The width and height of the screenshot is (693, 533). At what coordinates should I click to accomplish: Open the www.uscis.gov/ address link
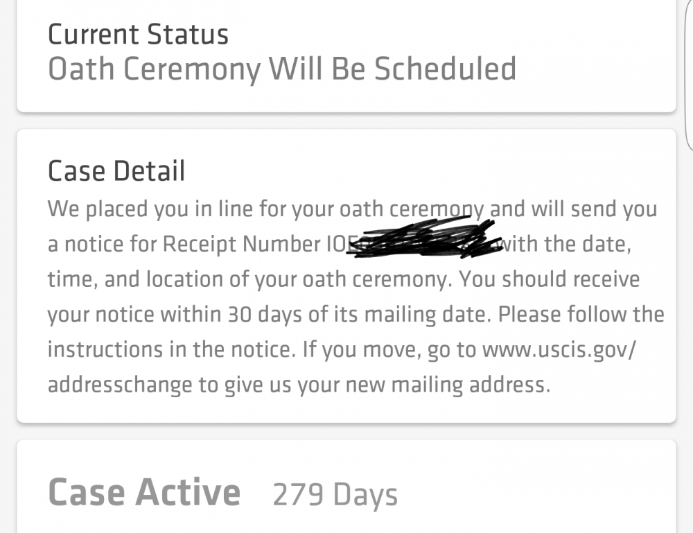[559, 349]
